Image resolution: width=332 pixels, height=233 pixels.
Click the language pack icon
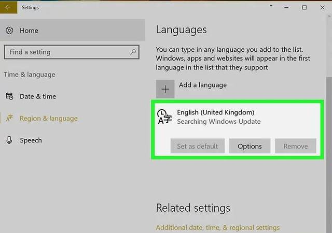pyautogui.click(x=164, y=116)
